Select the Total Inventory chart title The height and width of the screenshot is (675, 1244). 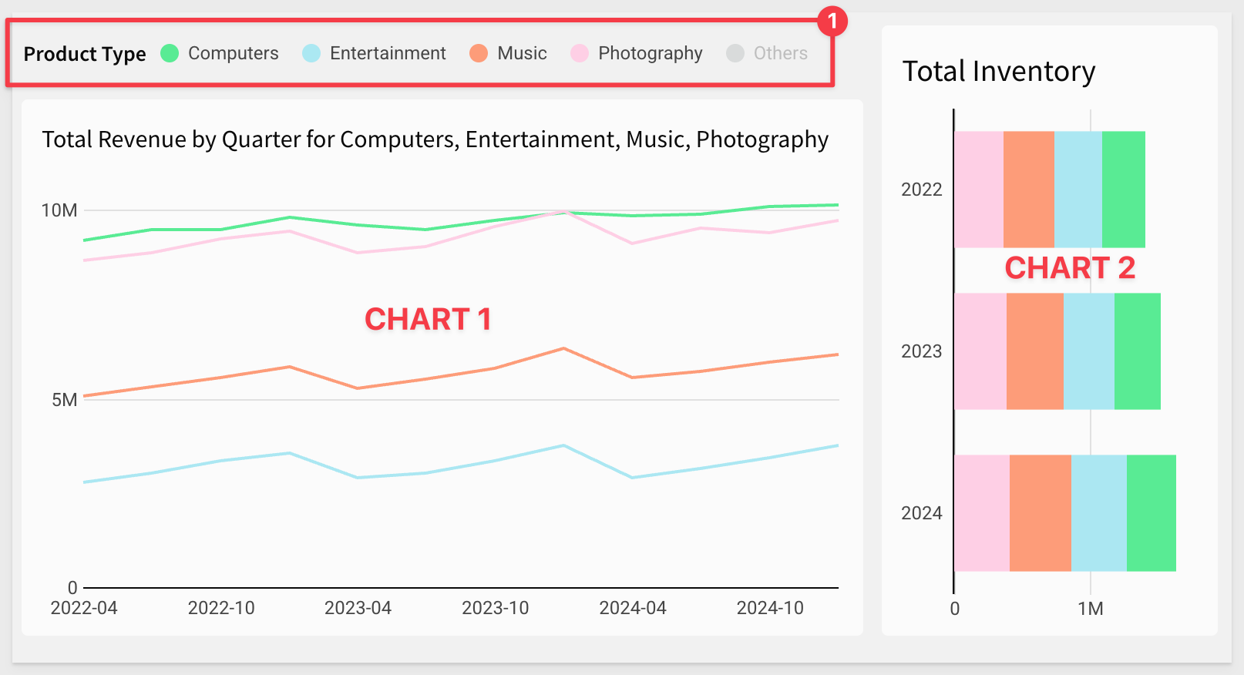point(999,72)
